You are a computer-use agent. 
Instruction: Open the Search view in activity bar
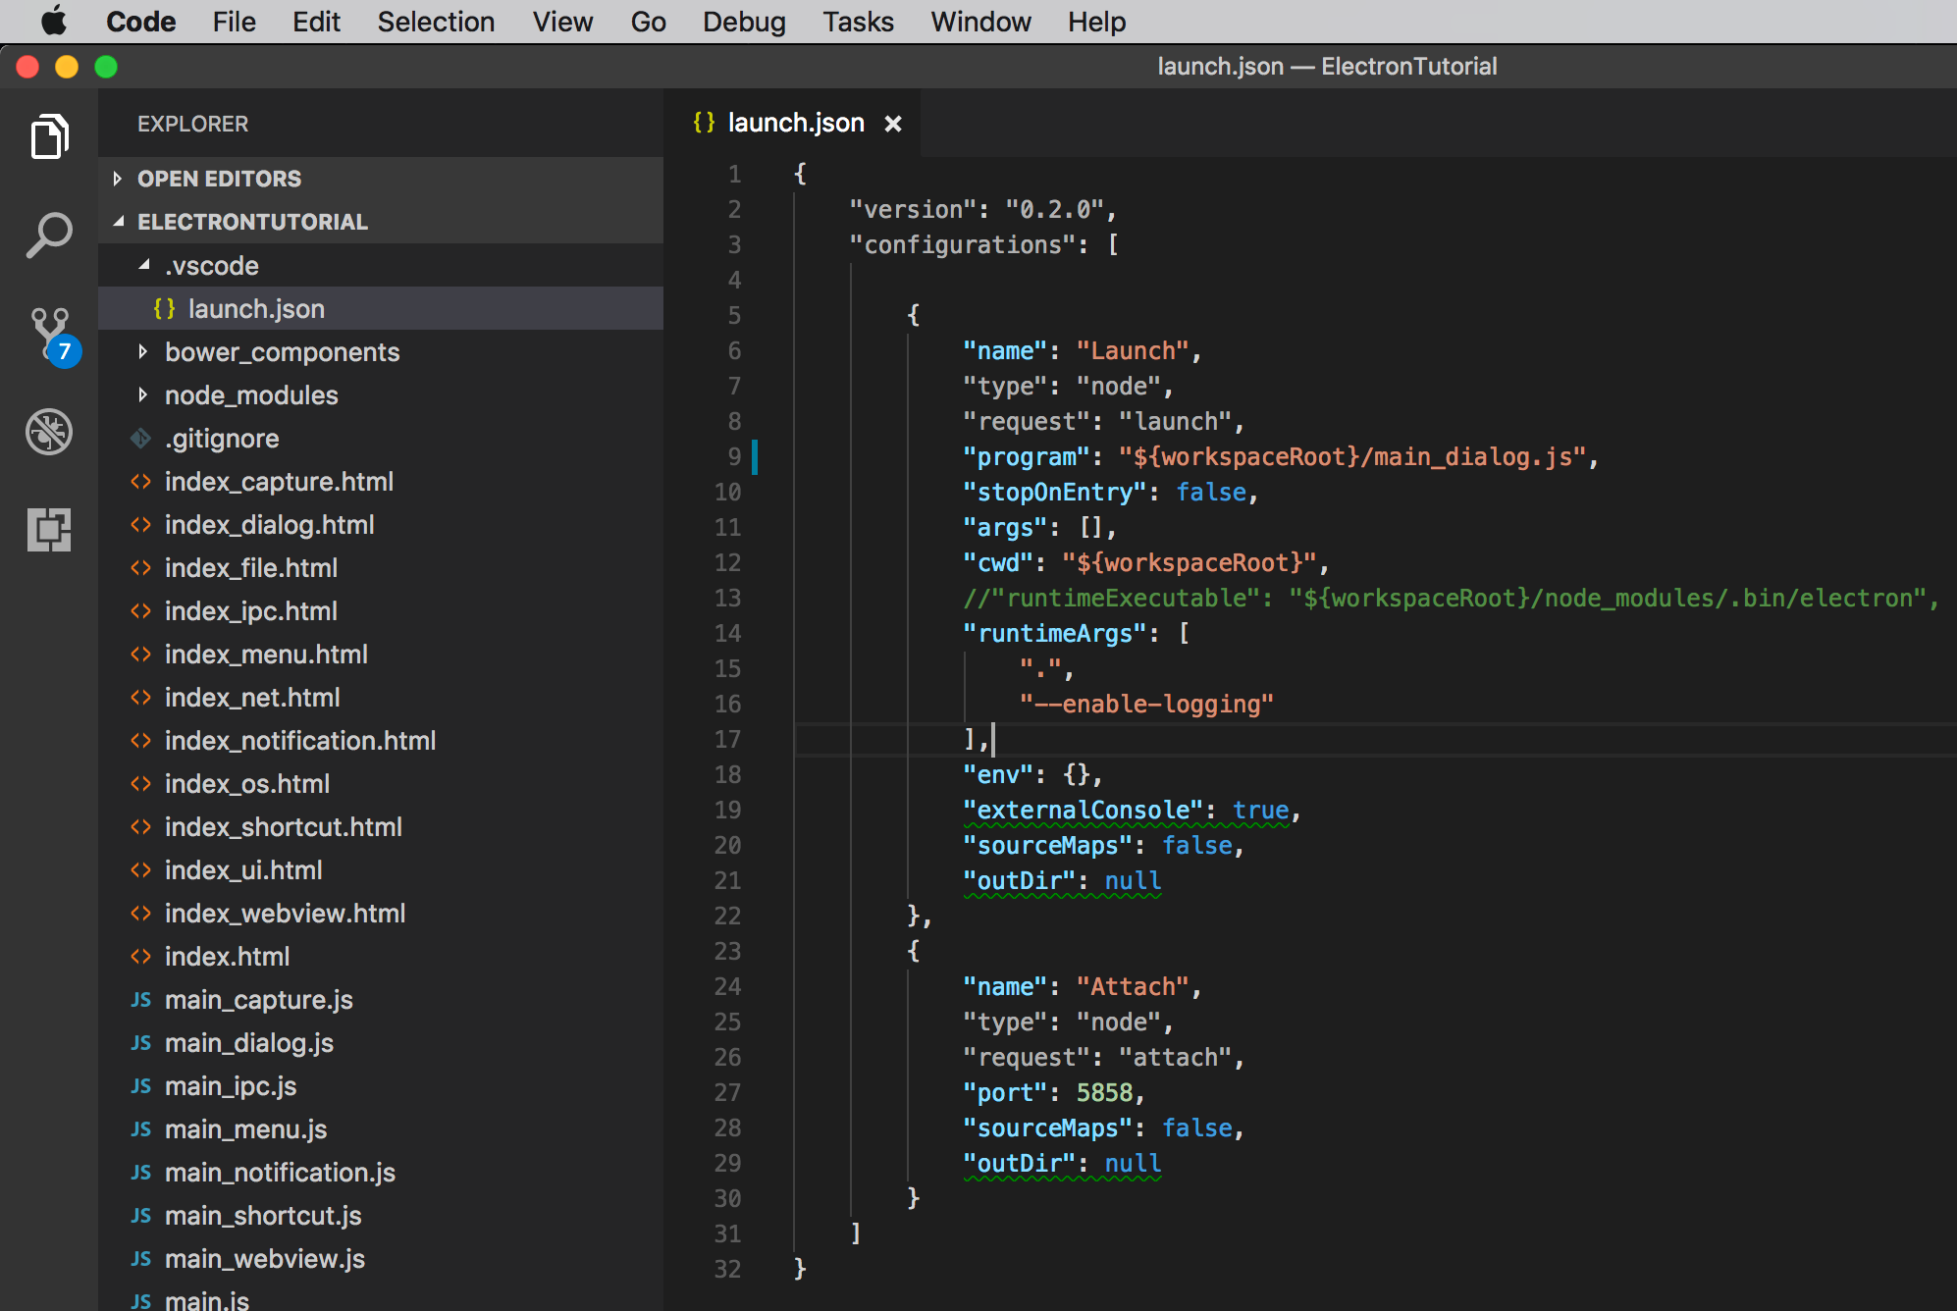pos(49,236)
